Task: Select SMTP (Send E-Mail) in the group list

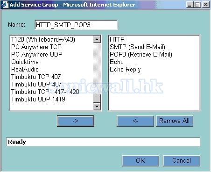Action: tap(137, 47)
